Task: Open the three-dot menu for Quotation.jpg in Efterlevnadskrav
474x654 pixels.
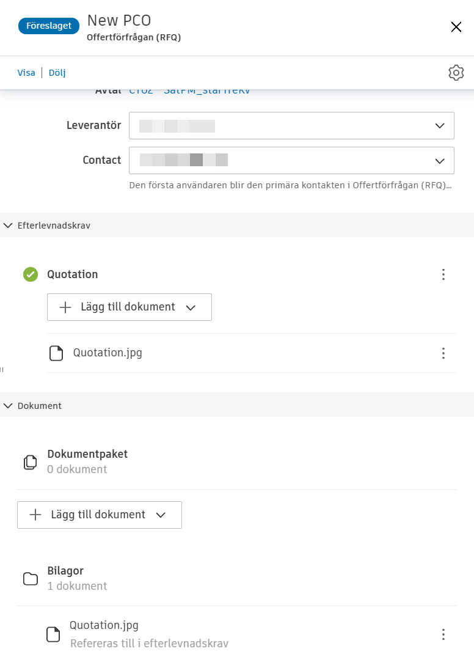Action: coord(443,353)
